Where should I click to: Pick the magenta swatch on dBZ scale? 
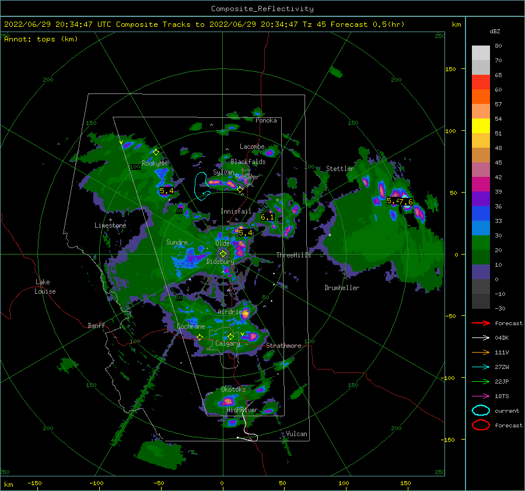click(481, 184)
